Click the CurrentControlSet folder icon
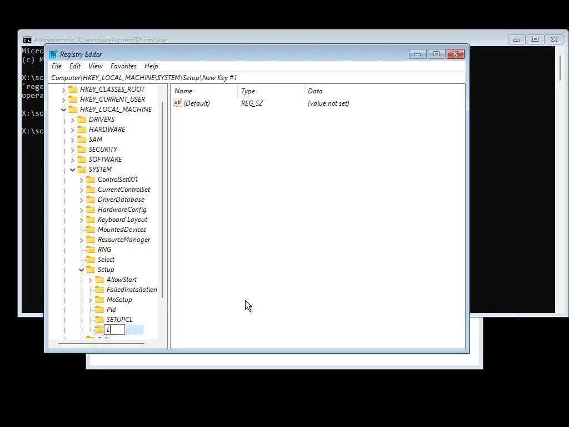 (x=91, y=190)
